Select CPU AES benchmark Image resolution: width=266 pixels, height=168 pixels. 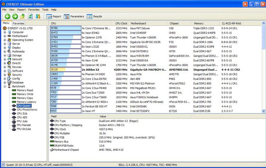click(x=22, y=118)
